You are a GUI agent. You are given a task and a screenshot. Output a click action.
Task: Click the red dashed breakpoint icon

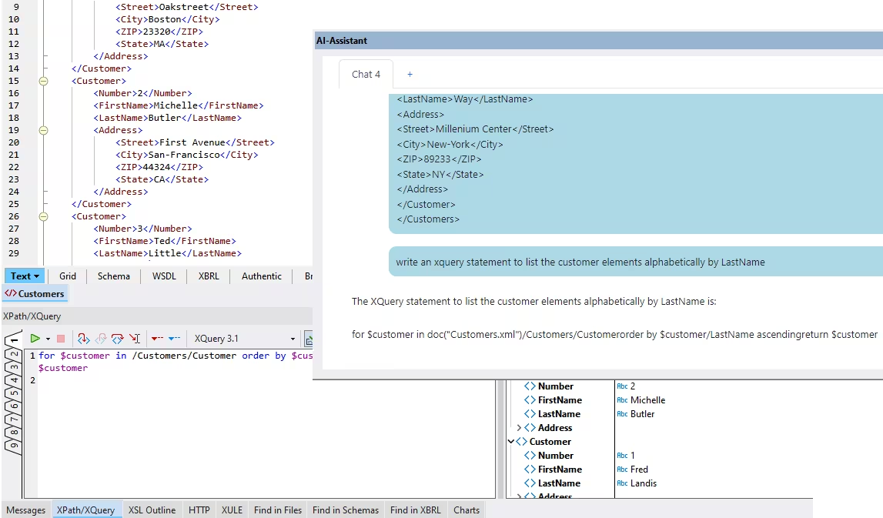tap(156, 339)
